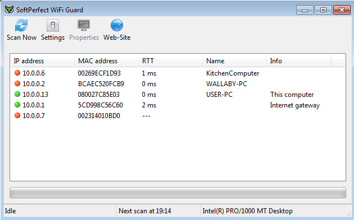Click green status dot for 10.0.0.13
This screenshot has width=354, height=220.
(x=17, y=94)
